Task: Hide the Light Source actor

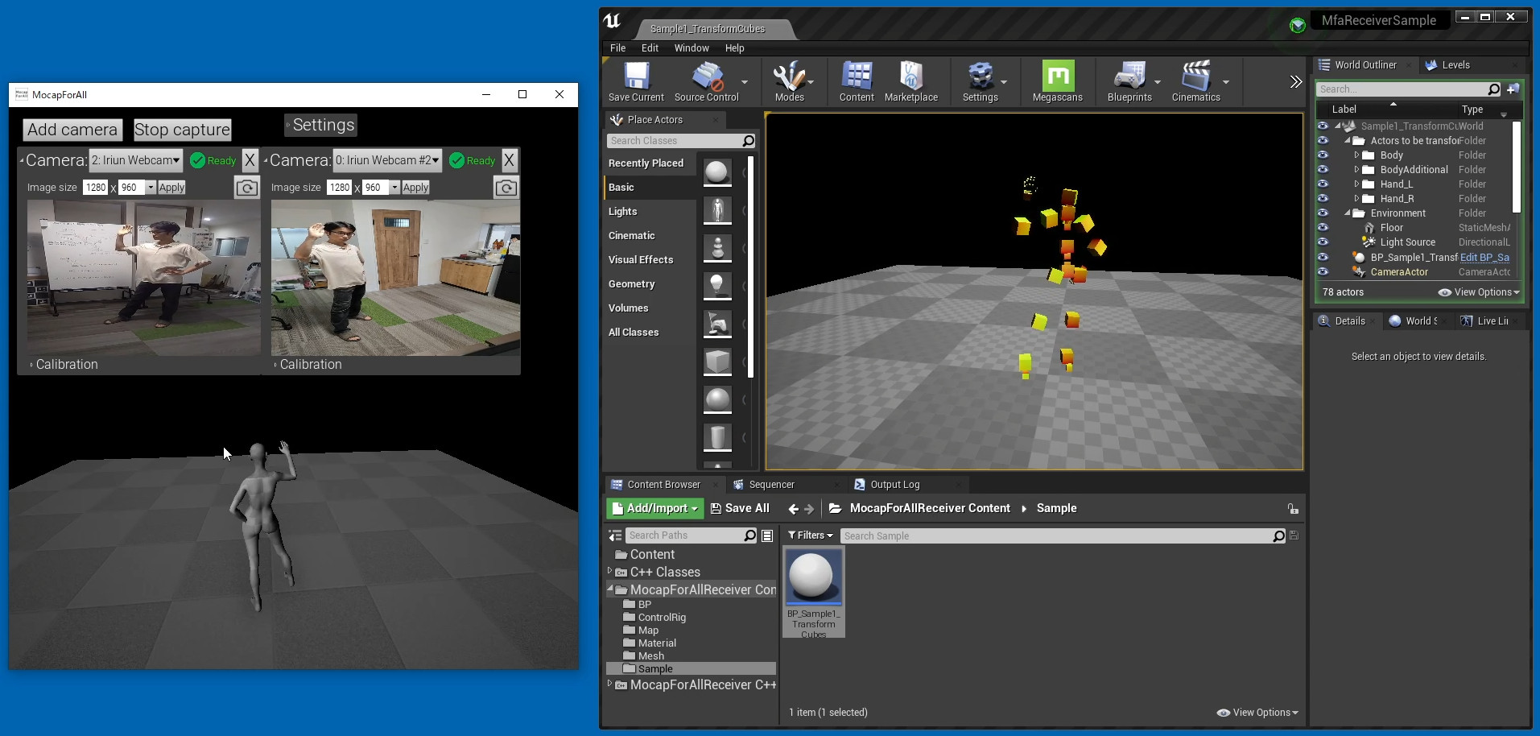Action: tap(1323, 242)
